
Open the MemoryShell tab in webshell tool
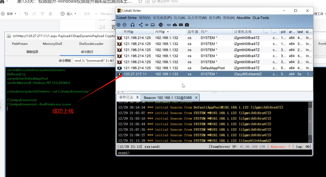[53, 44]
